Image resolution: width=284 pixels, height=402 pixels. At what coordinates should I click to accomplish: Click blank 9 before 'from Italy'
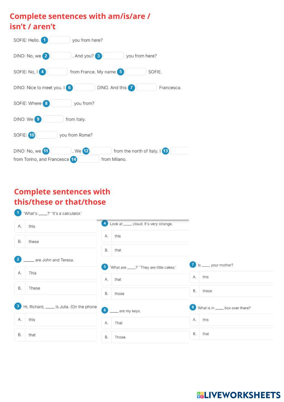53,119
